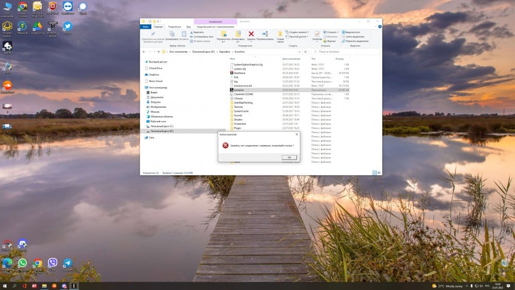Switch to the Share ribbon tab
This screenshot has width=515, height=290.
[175, 26]
